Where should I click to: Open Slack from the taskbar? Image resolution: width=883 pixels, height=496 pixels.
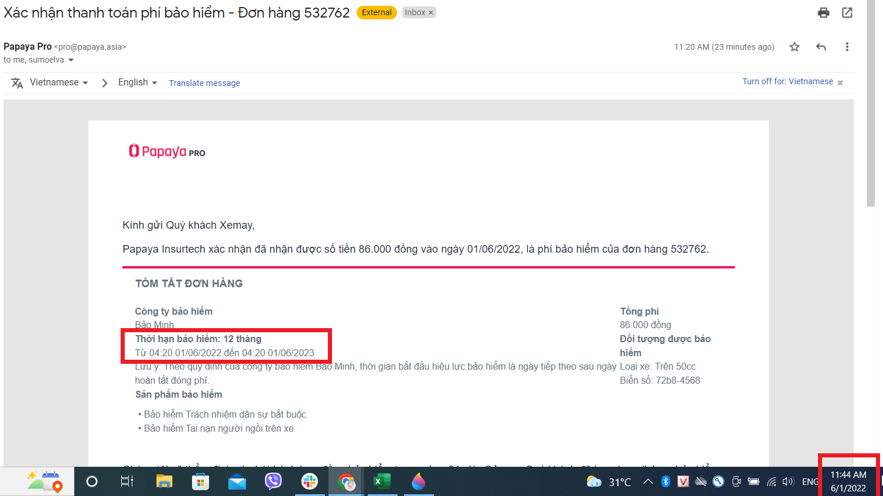coord(310,481)
